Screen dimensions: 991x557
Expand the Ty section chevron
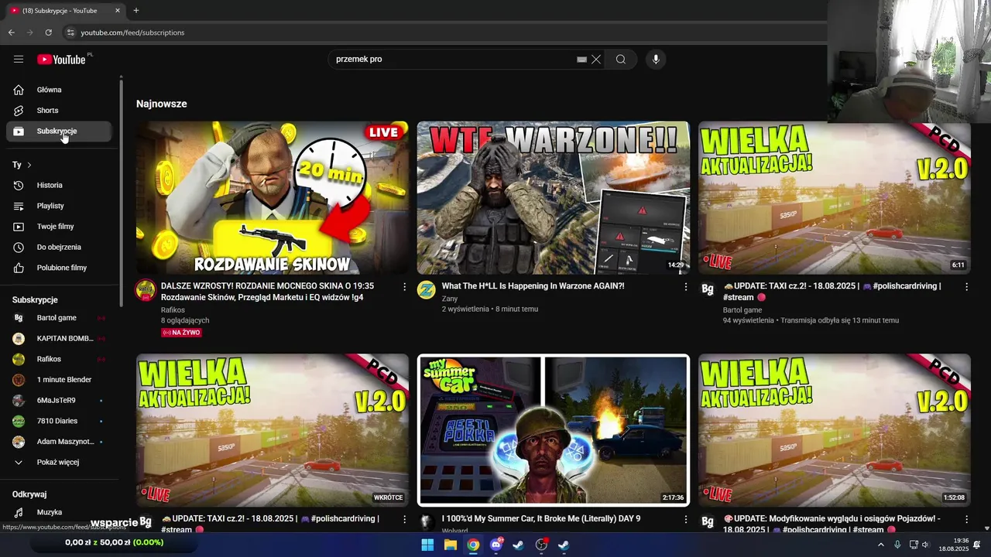[x=29, y=165]
